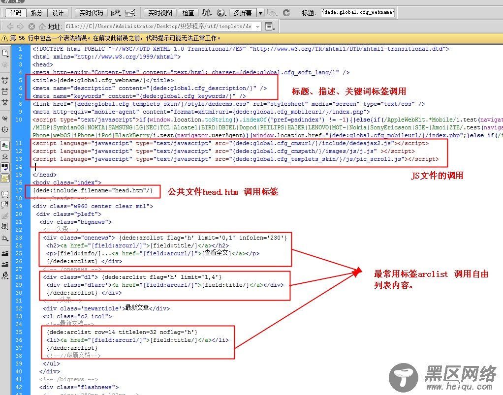This screenshot has width=503, height=395.
Task: Click the 地址 address field
Action: point(163,27)
